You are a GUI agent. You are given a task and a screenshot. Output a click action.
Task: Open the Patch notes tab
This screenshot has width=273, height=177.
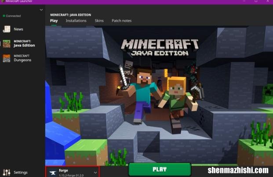[121, 21]
